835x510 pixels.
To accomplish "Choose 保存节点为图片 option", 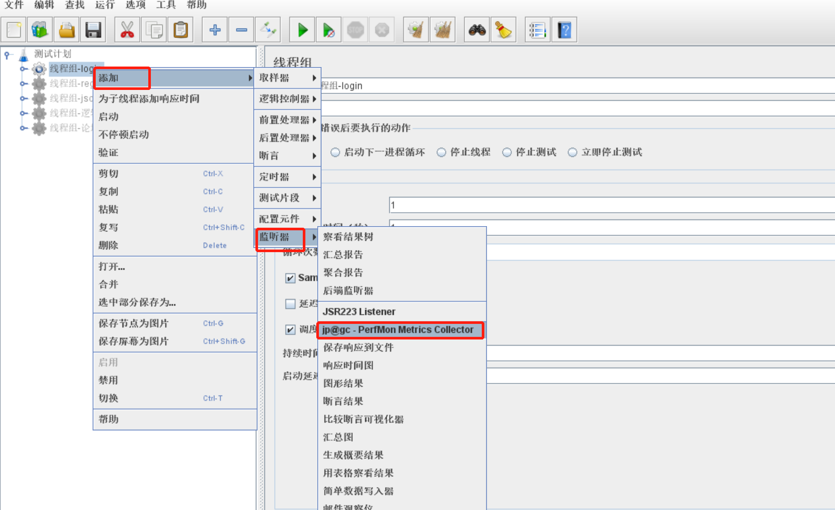I will tap(174, 323).
